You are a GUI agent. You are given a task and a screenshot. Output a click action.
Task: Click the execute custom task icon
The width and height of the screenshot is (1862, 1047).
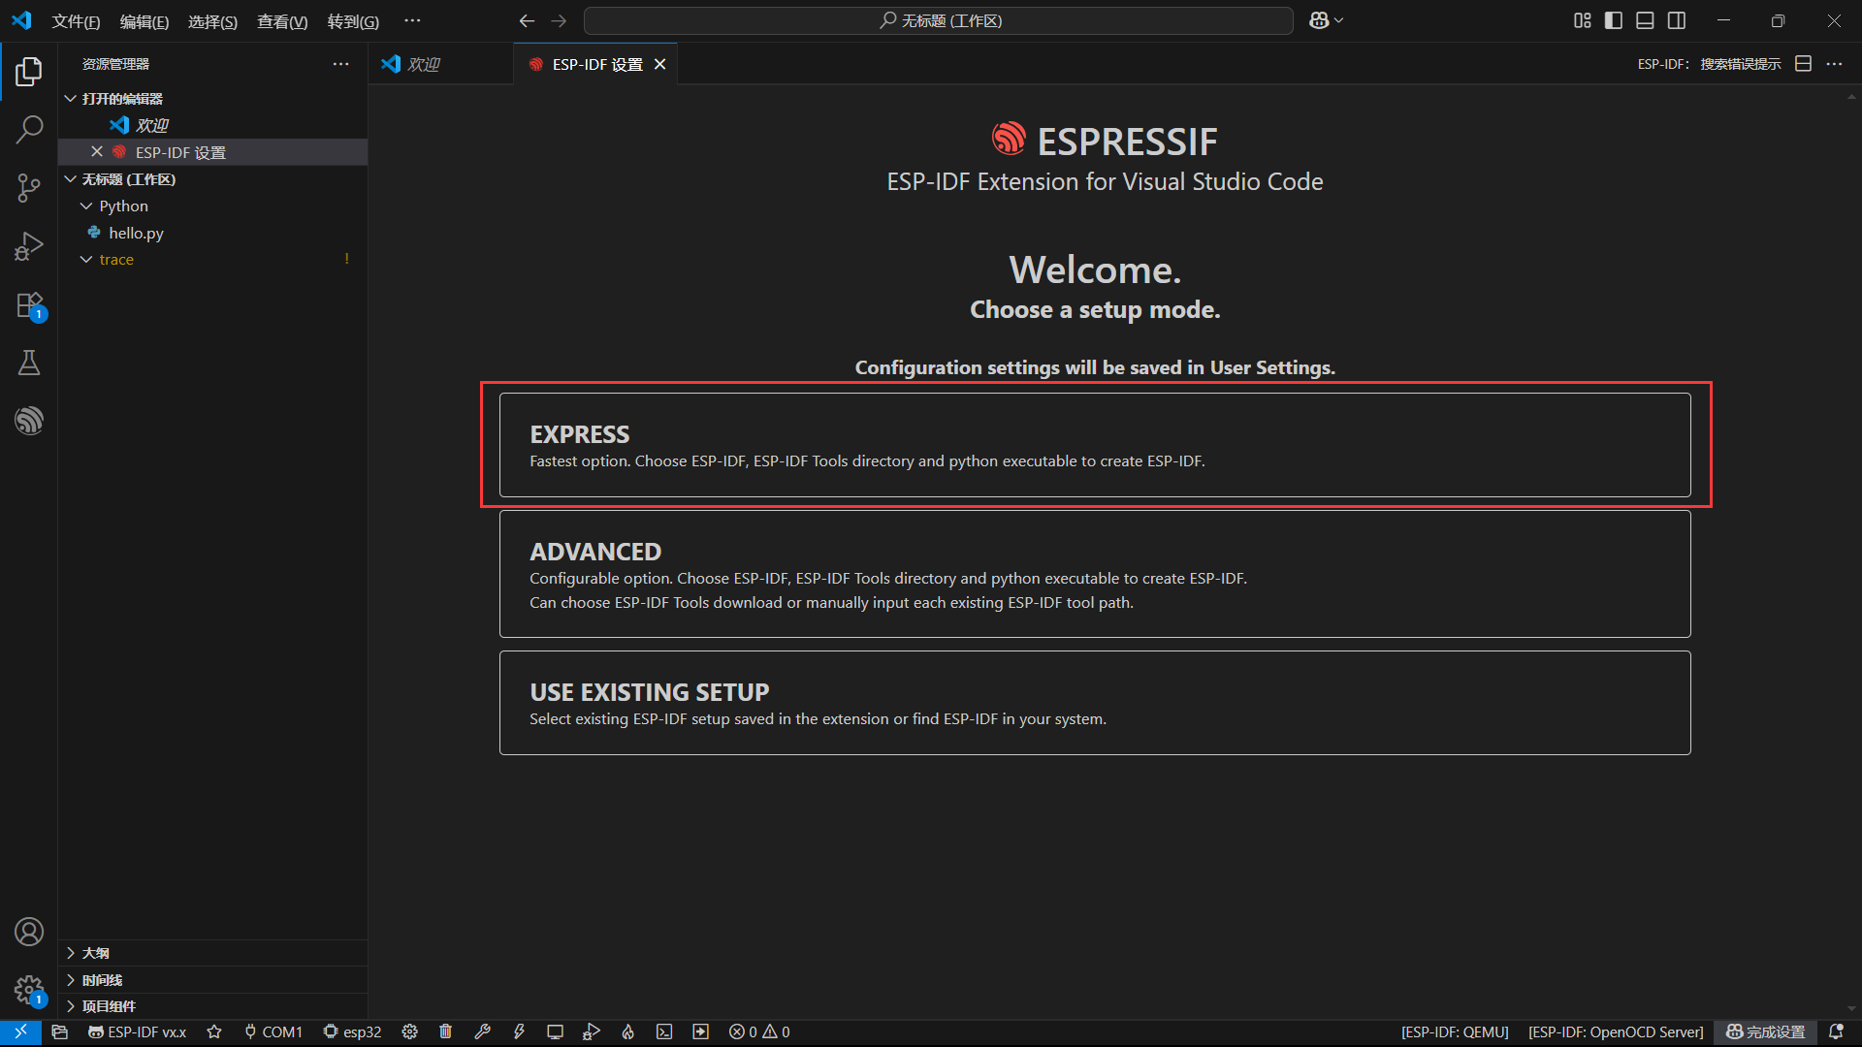pyautogui.click(x=700, y=1032)
